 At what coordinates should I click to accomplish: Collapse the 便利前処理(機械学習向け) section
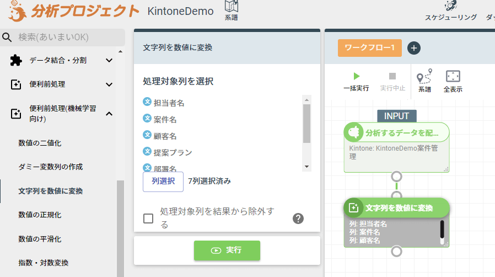pos(109,114)
